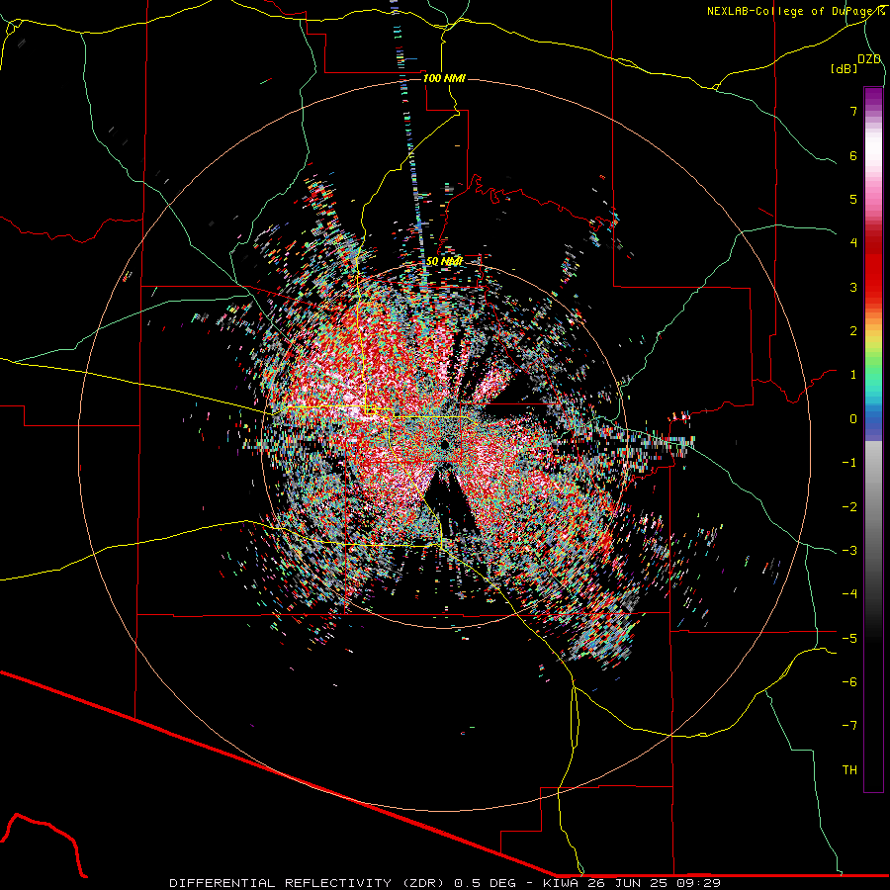The width and height of the screenshot is (890, 890).
Task: Click the 7 dB scale value
Action: coord(853,111)
